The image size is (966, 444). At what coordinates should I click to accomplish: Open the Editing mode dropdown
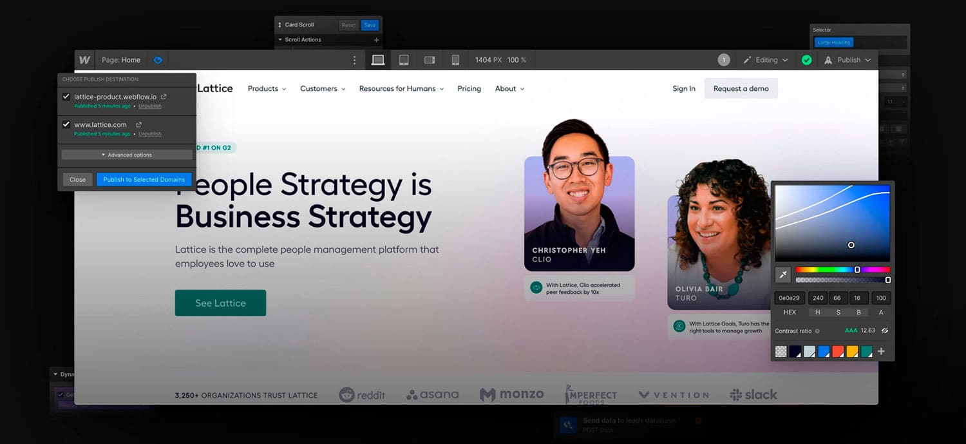tap(766, 59)
